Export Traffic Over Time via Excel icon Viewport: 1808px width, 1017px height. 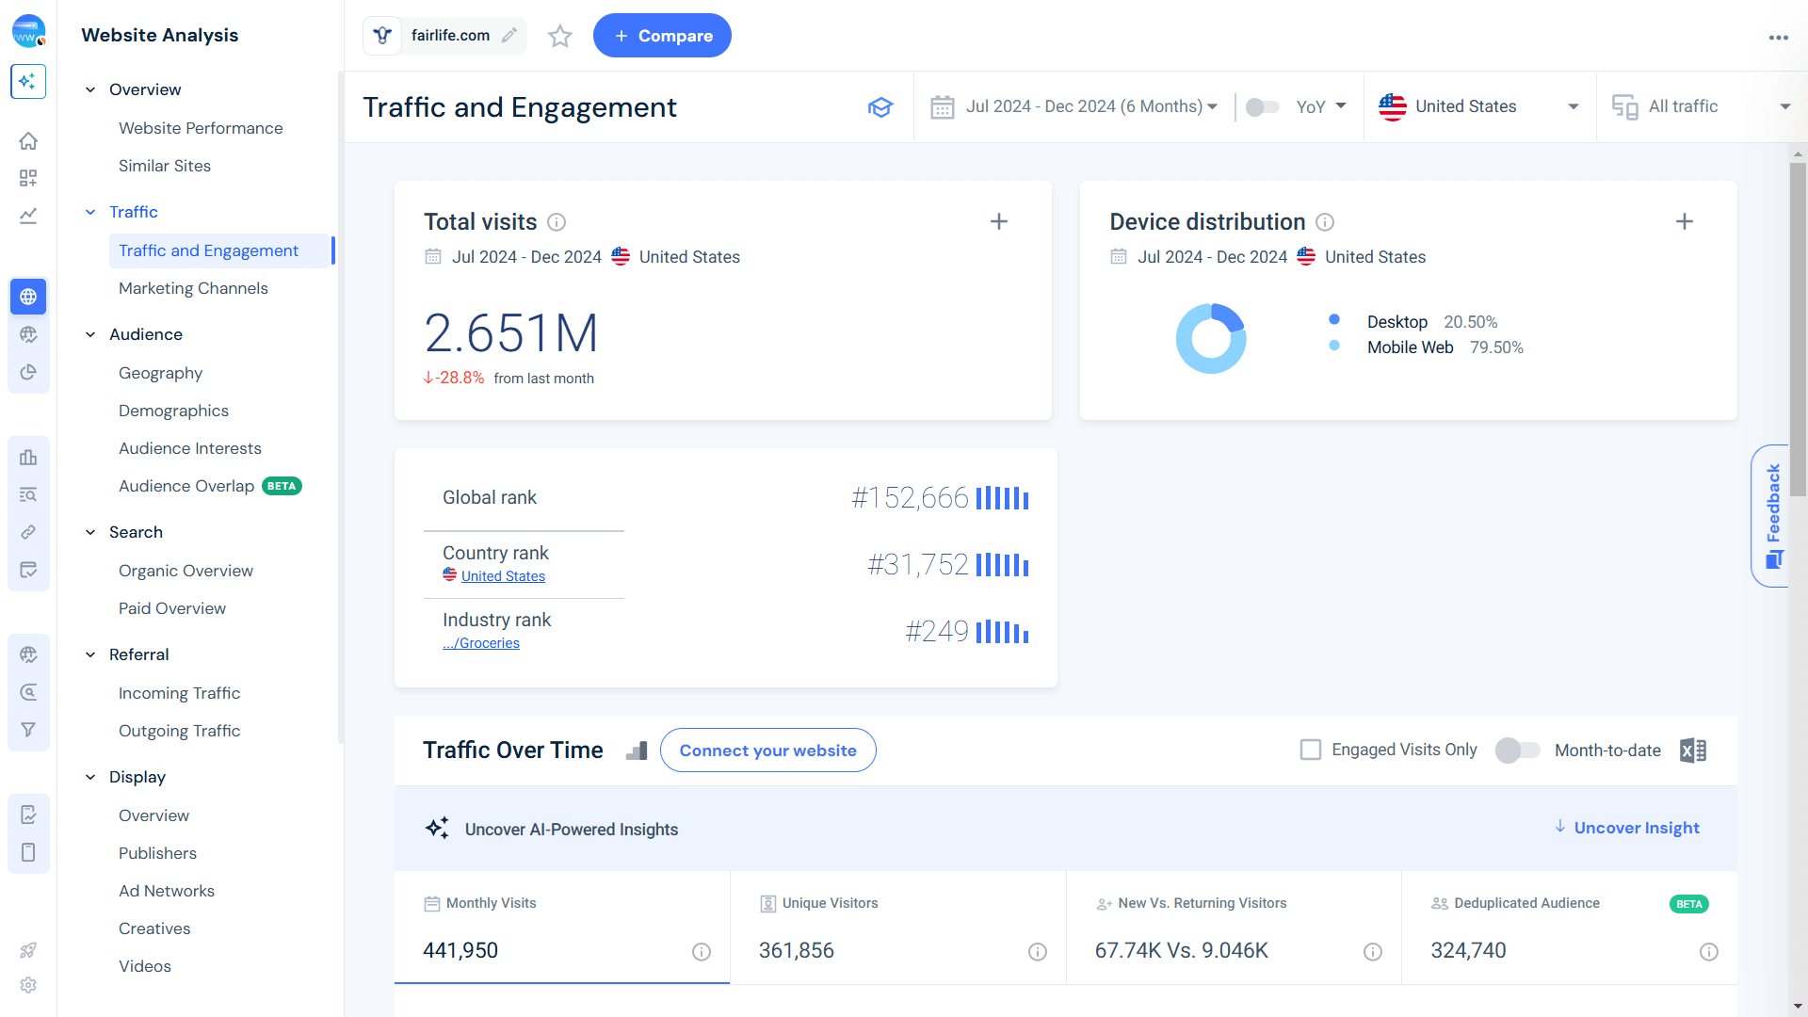[x=1693, y=751]
